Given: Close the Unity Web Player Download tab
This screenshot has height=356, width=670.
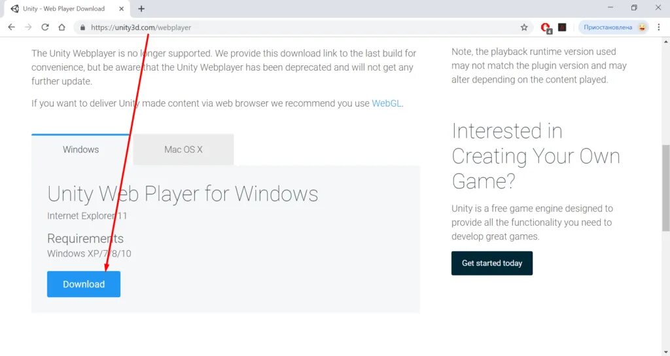Looking at the screenshot, I should pos(121,9).
